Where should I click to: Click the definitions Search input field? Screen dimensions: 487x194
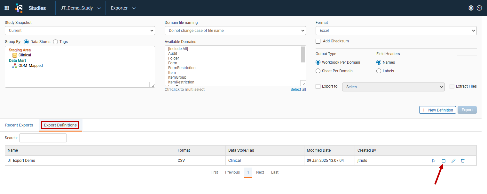(43, 138)
